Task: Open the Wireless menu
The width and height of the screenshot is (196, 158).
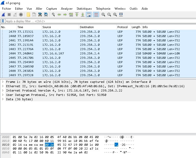Action: [120, 9]
